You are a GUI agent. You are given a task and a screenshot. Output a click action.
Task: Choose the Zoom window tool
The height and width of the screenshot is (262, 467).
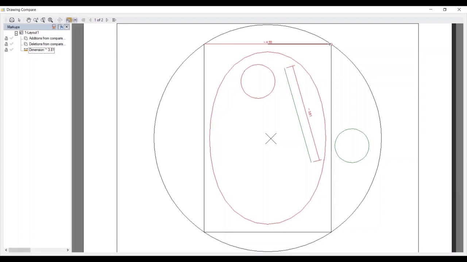pyautogui.click(x=43, y=20)
